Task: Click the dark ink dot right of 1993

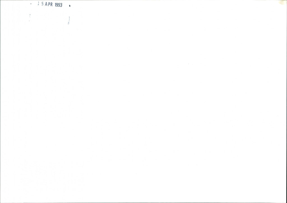Action: click(70, 6)
